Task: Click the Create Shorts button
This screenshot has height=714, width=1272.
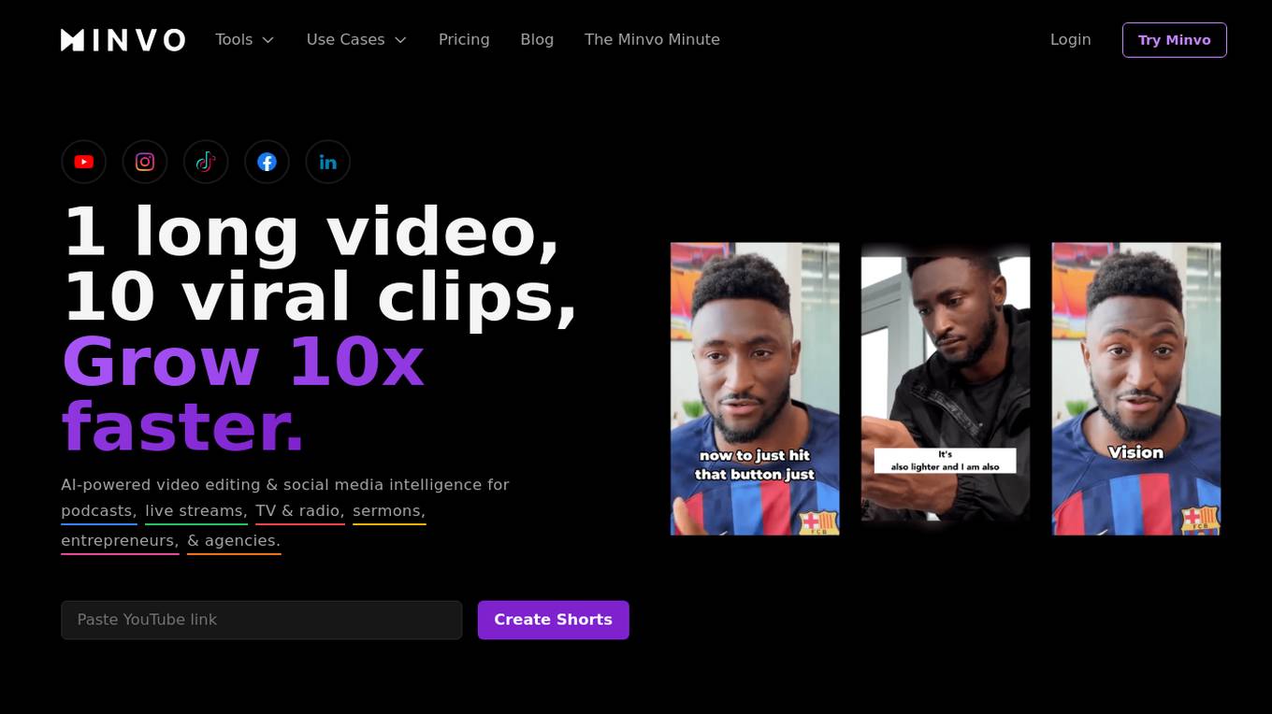Action: point(553,620)
